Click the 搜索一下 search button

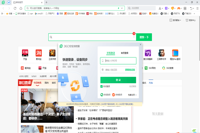tap(144, 37)
